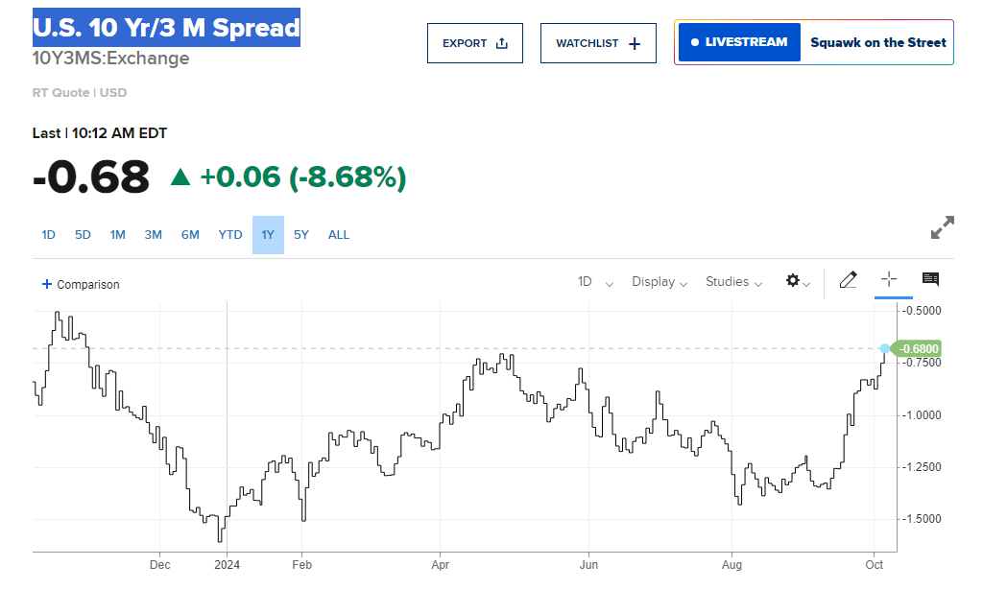Click the draw pencil icon

coord(848,280)
